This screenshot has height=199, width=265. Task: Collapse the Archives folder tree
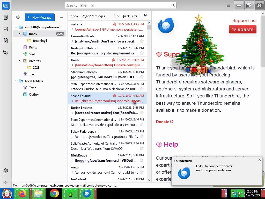(20, 61)
